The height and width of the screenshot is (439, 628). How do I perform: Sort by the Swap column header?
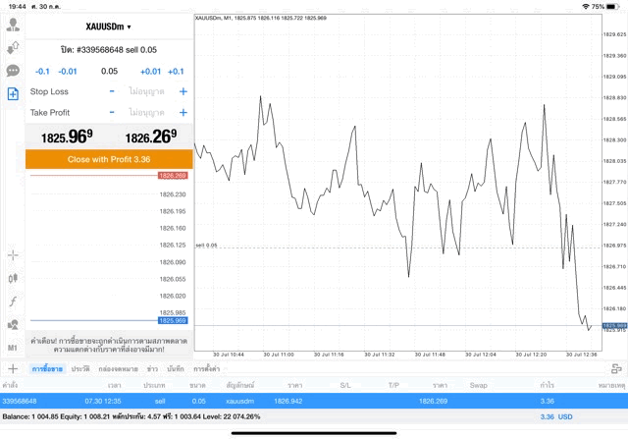point(479,385)
